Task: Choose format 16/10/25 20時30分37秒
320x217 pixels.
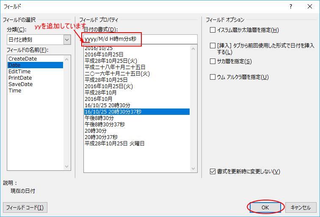Action: tap(137, 111)
